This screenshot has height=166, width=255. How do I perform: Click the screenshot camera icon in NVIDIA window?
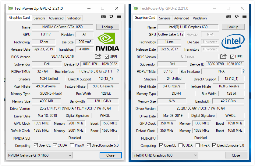103,16
